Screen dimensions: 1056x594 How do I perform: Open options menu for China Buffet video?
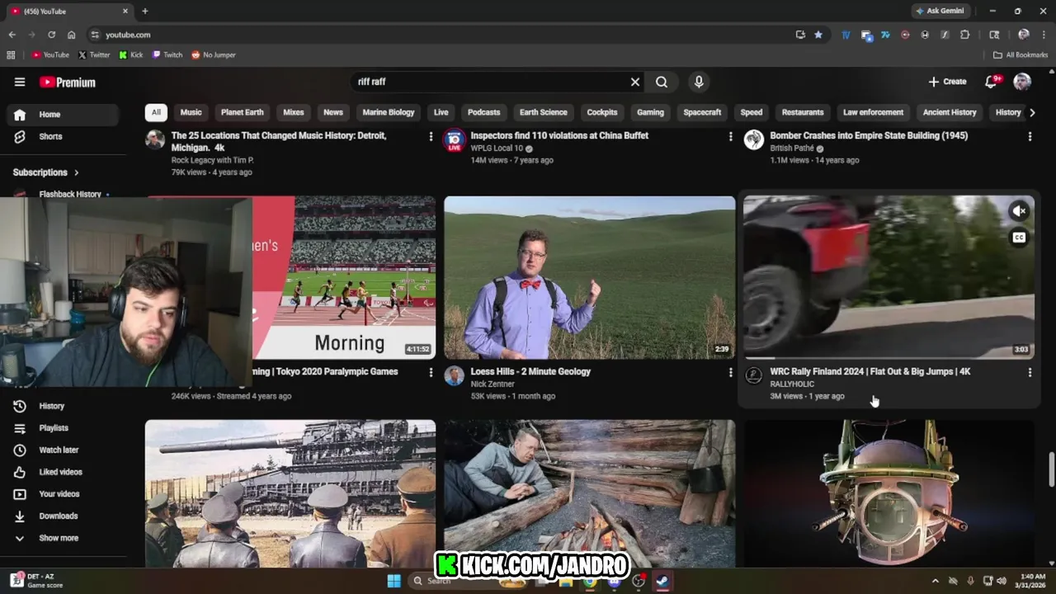coord(730,137)
